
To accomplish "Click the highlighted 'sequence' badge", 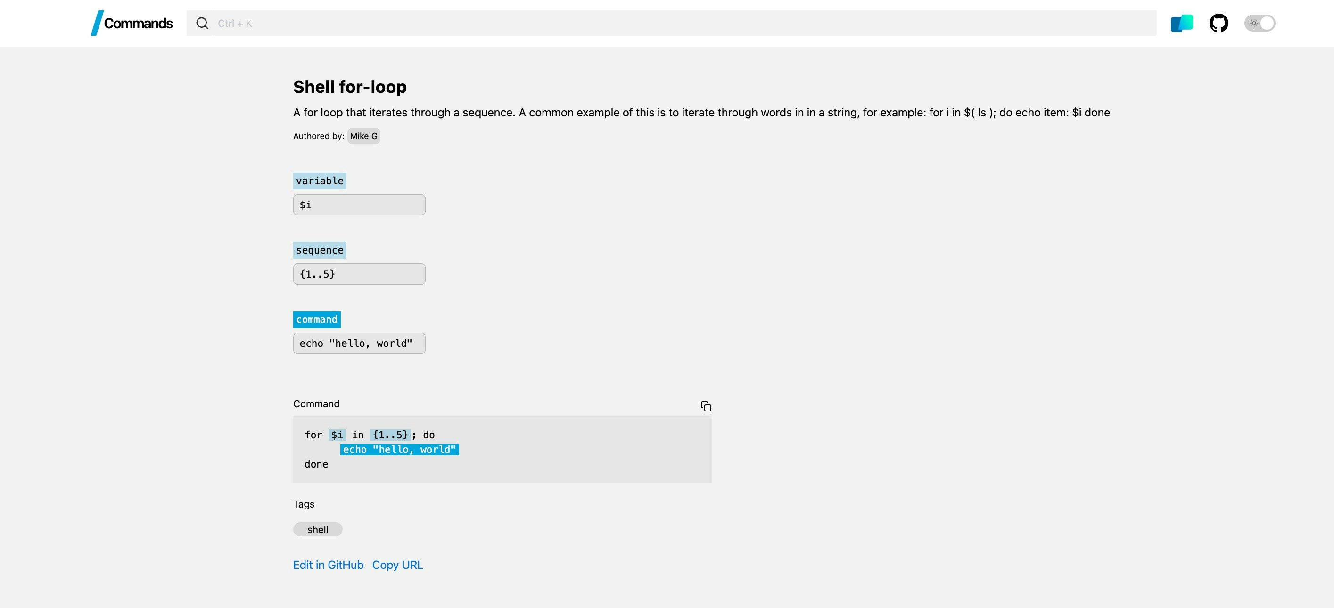I will point(320,250).
